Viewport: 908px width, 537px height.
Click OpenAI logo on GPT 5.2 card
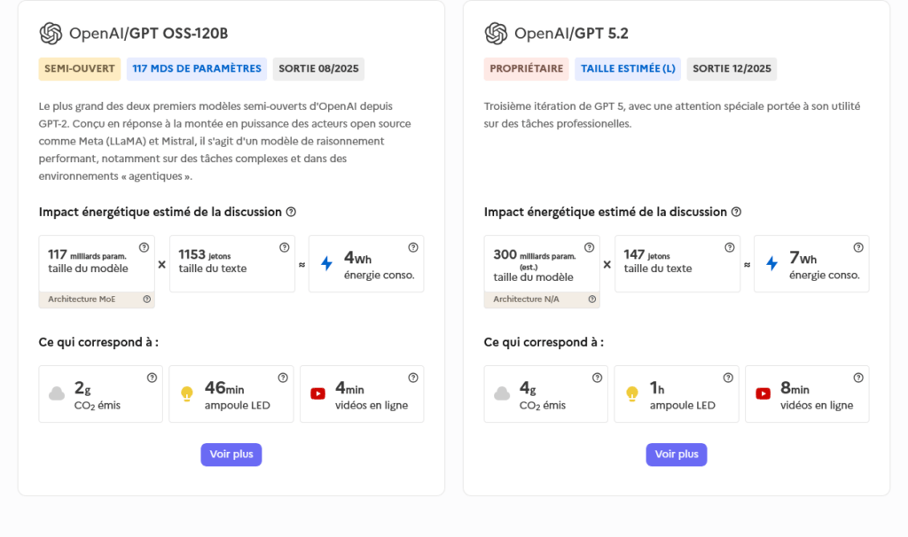pyautogui.click(x=497, y=34)
